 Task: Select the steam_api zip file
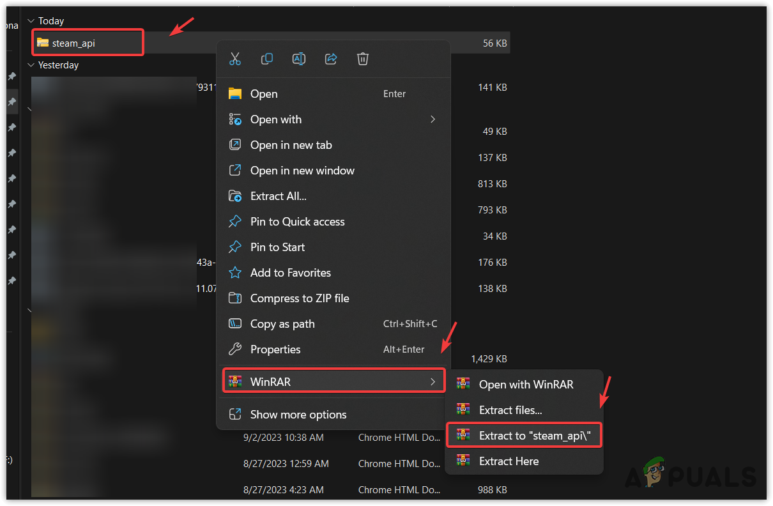(73, 43)
